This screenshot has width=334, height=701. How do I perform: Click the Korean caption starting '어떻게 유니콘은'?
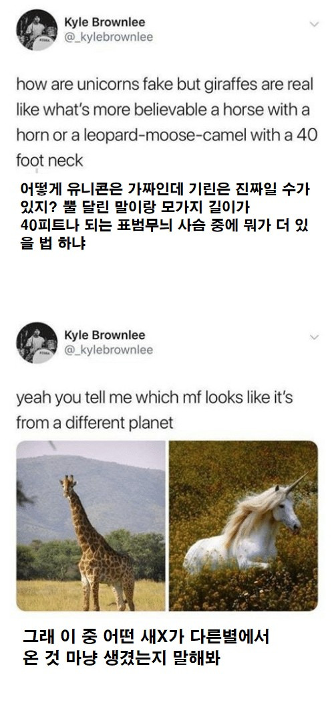point(165,216)
